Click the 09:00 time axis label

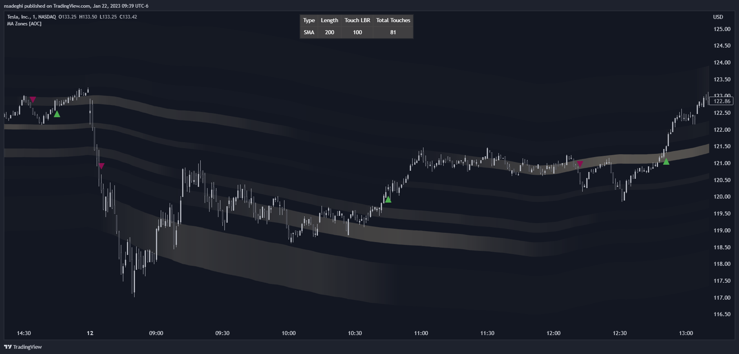(x=156, y=333)
